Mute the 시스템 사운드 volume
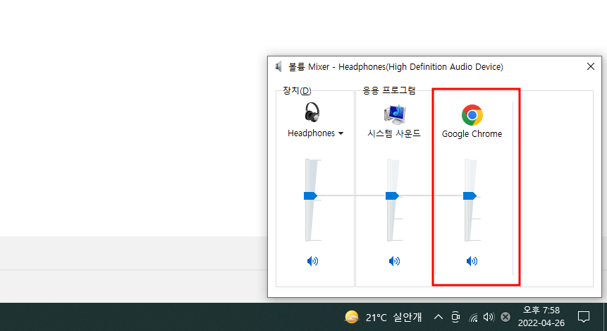 click(x=394, y=261)
